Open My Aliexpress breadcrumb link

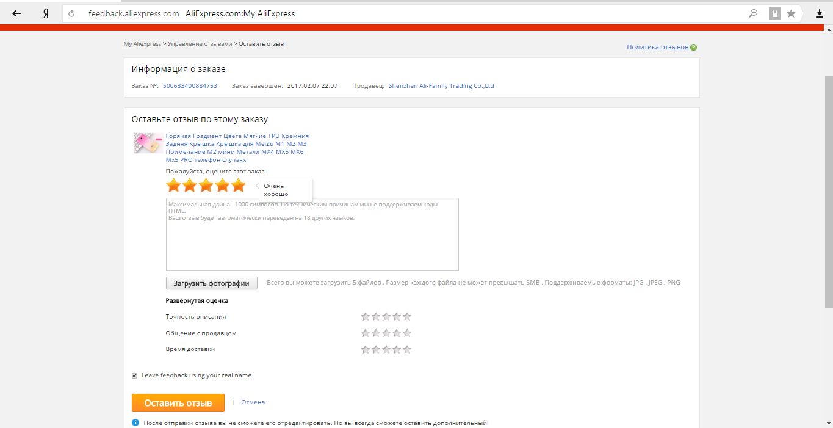tap(142, 44)
